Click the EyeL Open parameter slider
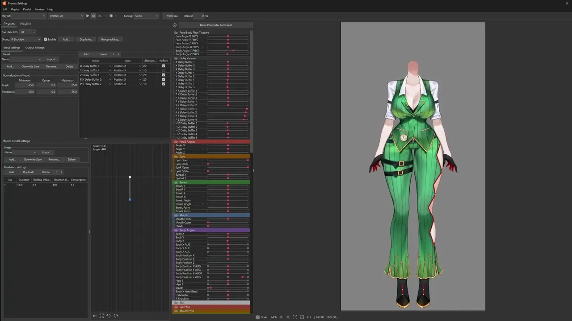Viewport: 572px width, 321px height. click(x=228, y=160)
